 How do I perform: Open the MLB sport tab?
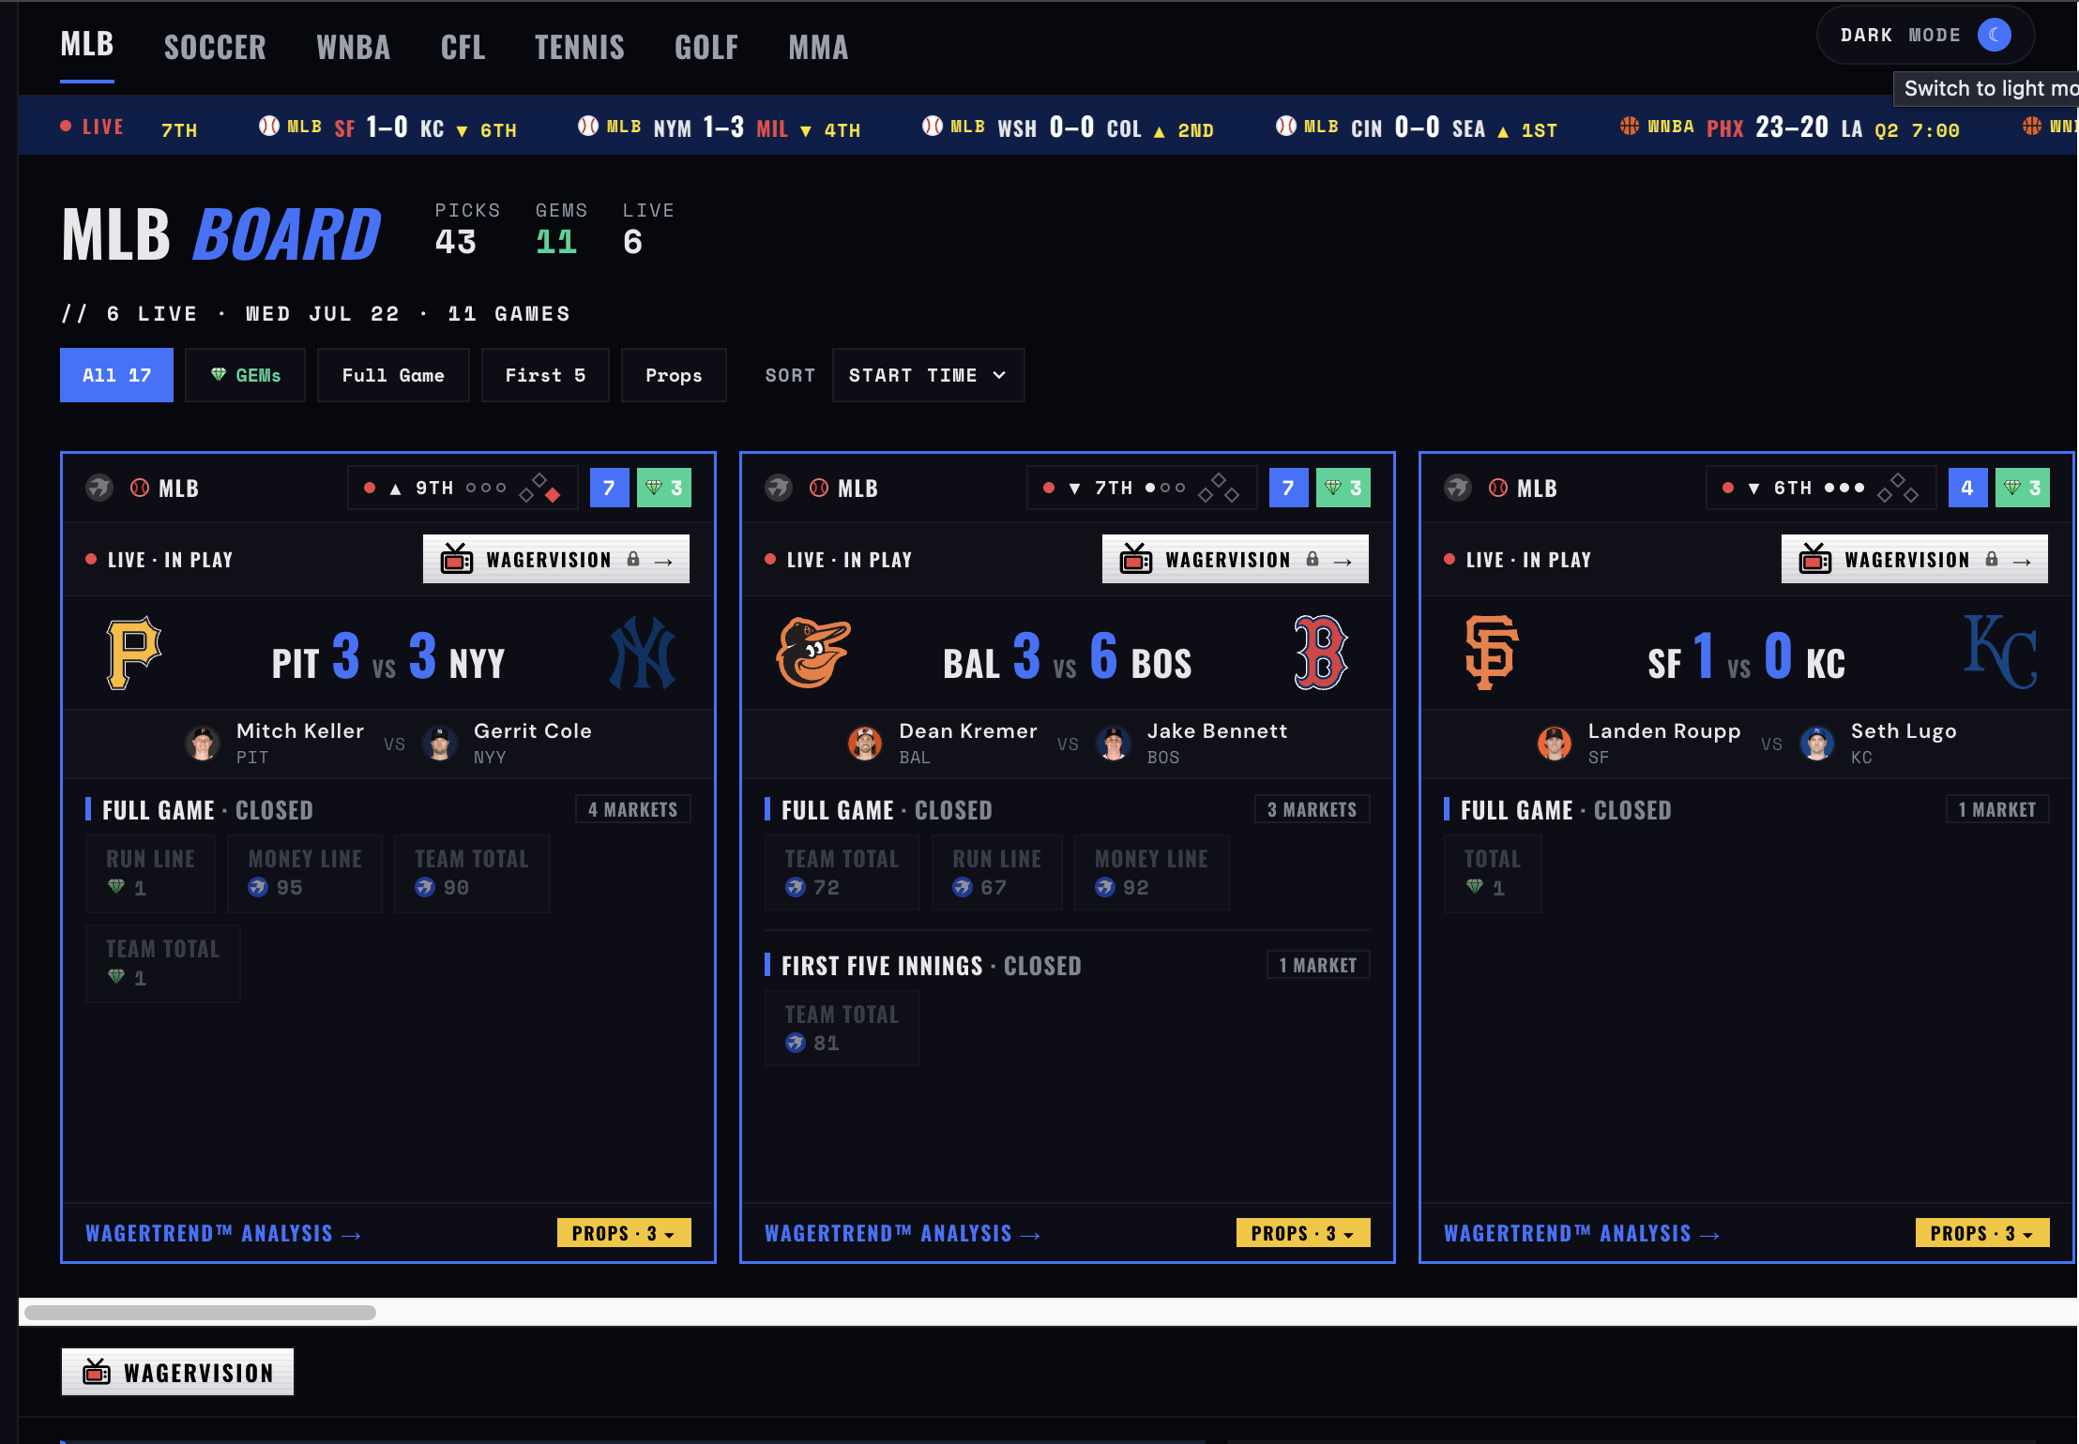coord(87,45)
